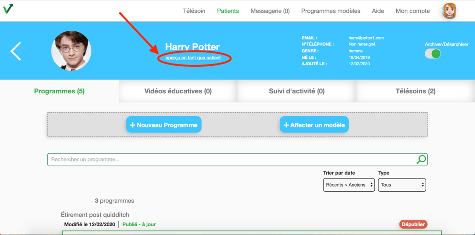
Task: Click the genre value homme
Action: pyautogui.click(x=356, y=51)
